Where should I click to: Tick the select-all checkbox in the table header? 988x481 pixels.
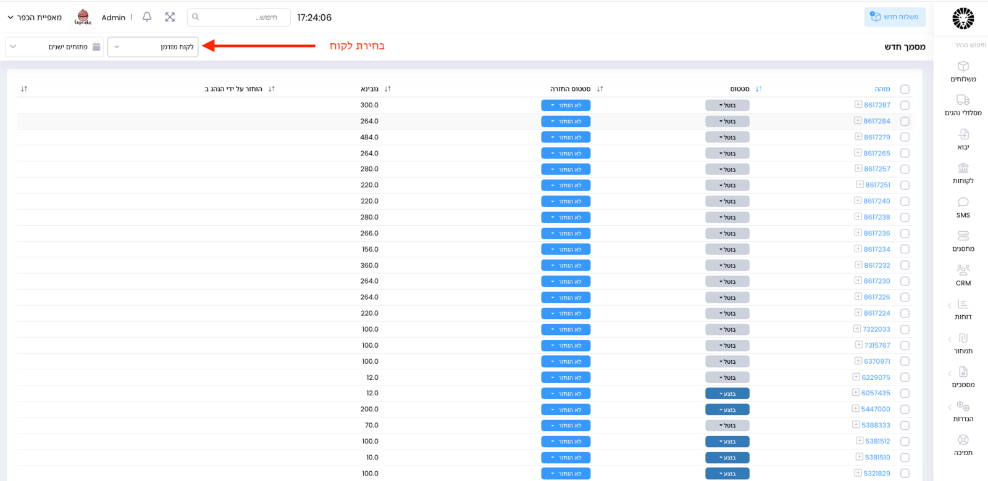click(x=905, y=89)
